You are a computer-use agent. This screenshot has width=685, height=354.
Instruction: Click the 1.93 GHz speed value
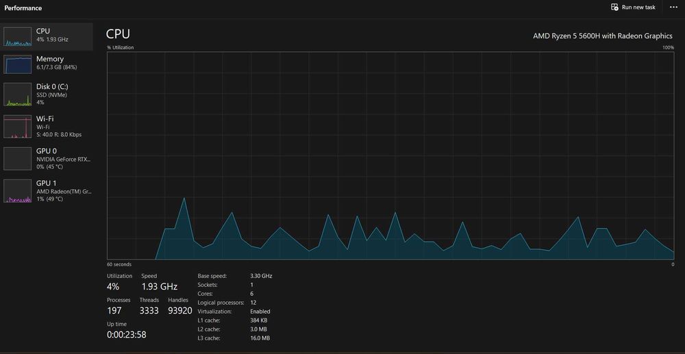(160, 287)
